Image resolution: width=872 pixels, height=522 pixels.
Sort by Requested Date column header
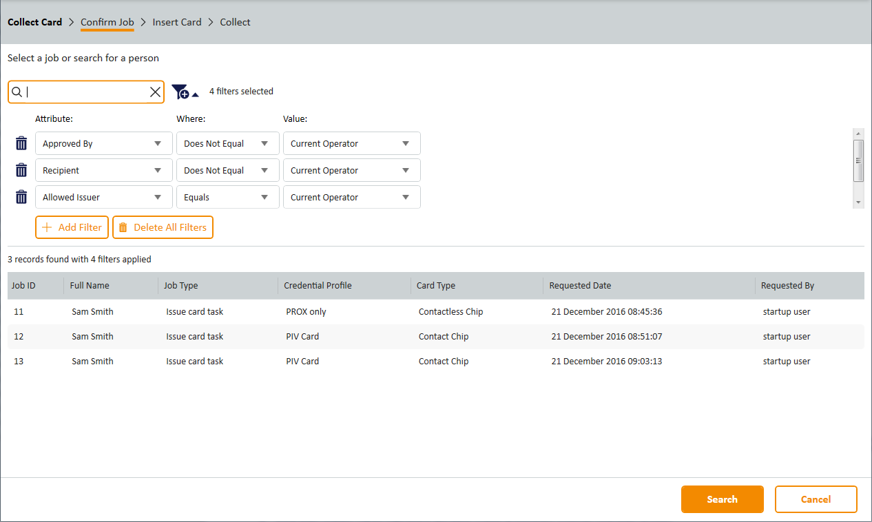(x=580, y=286)
